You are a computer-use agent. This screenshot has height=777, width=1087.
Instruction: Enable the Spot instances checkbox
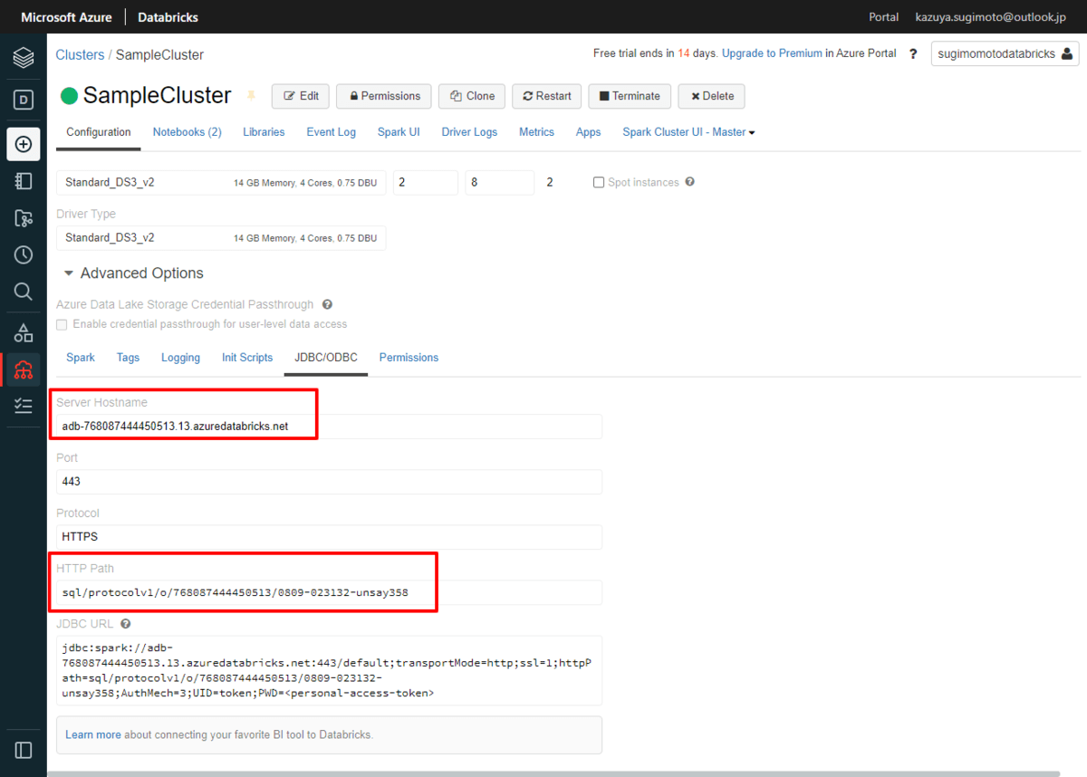point(599,183)
